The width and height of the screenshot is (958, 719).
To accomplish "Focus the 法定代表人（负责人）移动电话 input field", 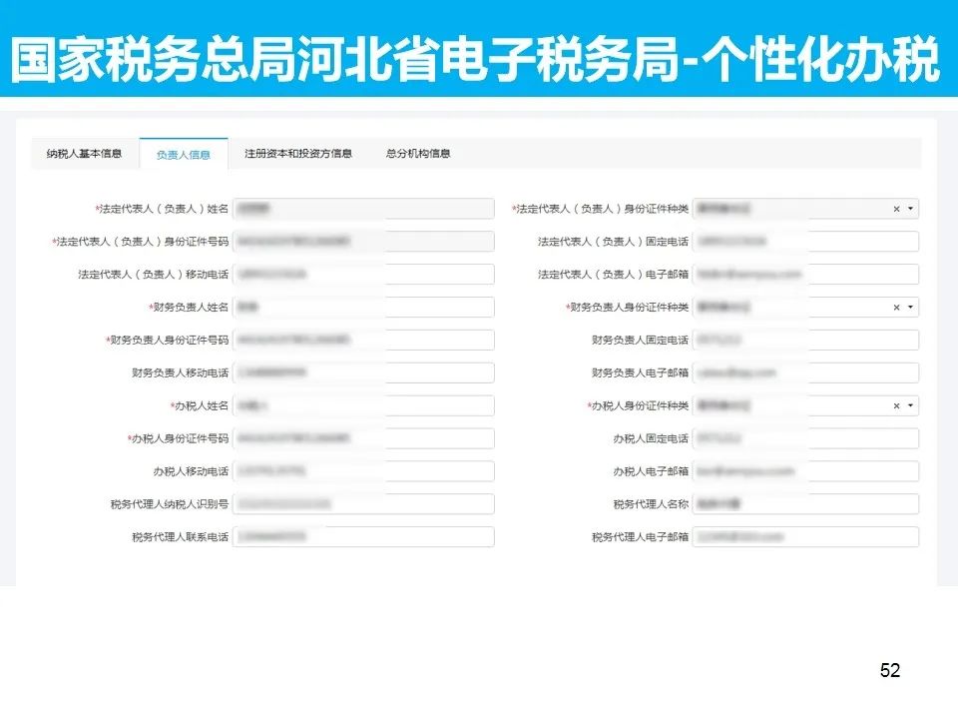I will point(363,275).
